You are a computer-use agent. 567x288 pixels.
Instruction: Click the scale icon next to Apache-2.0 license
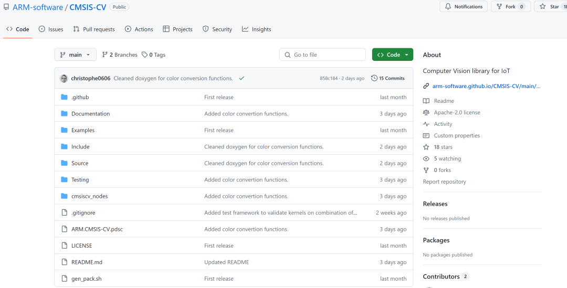[x=426, y=112]
